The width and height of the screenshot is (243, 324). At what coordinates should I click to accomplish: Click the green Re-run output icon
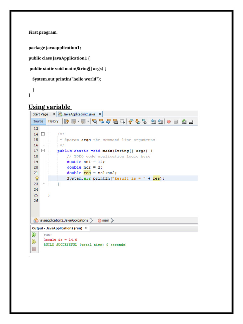(x=34, y=235)
